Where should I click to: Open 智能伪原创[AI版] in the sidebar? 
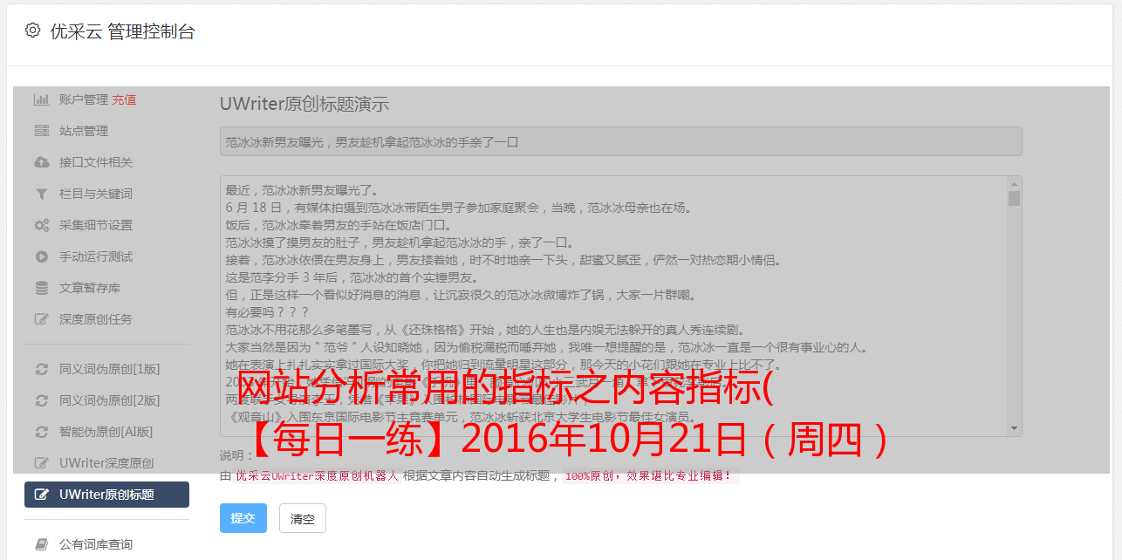tap(106, 432)
